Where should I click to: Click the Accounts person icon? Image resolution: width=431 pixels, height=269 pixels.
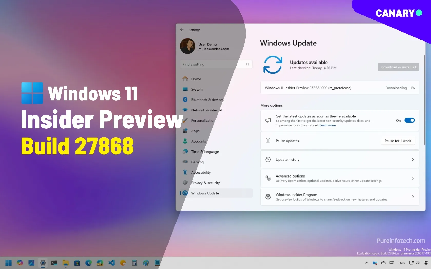click(185, 141)
